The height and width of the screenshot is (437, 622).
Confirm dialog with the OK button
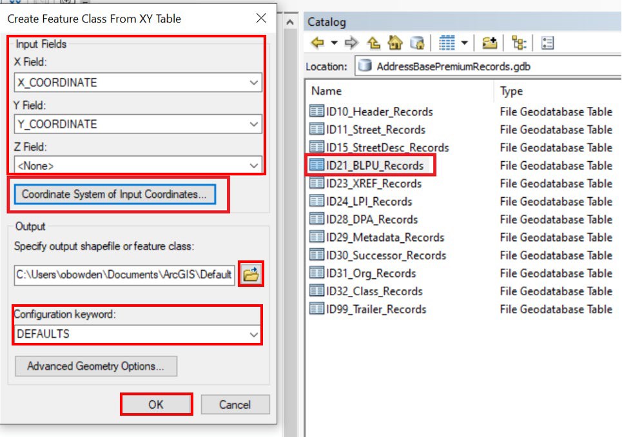coord(157,405)
